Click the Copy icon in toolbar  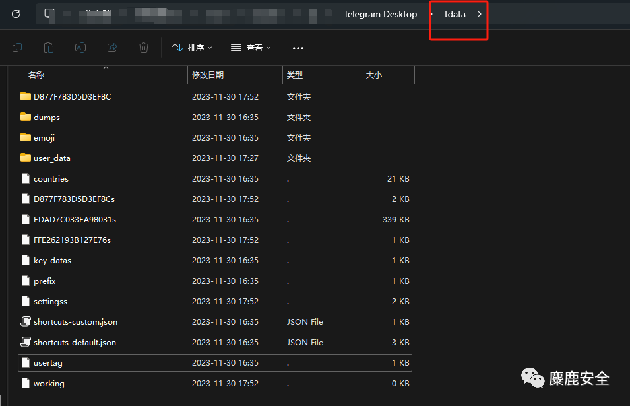coord(17,48)
